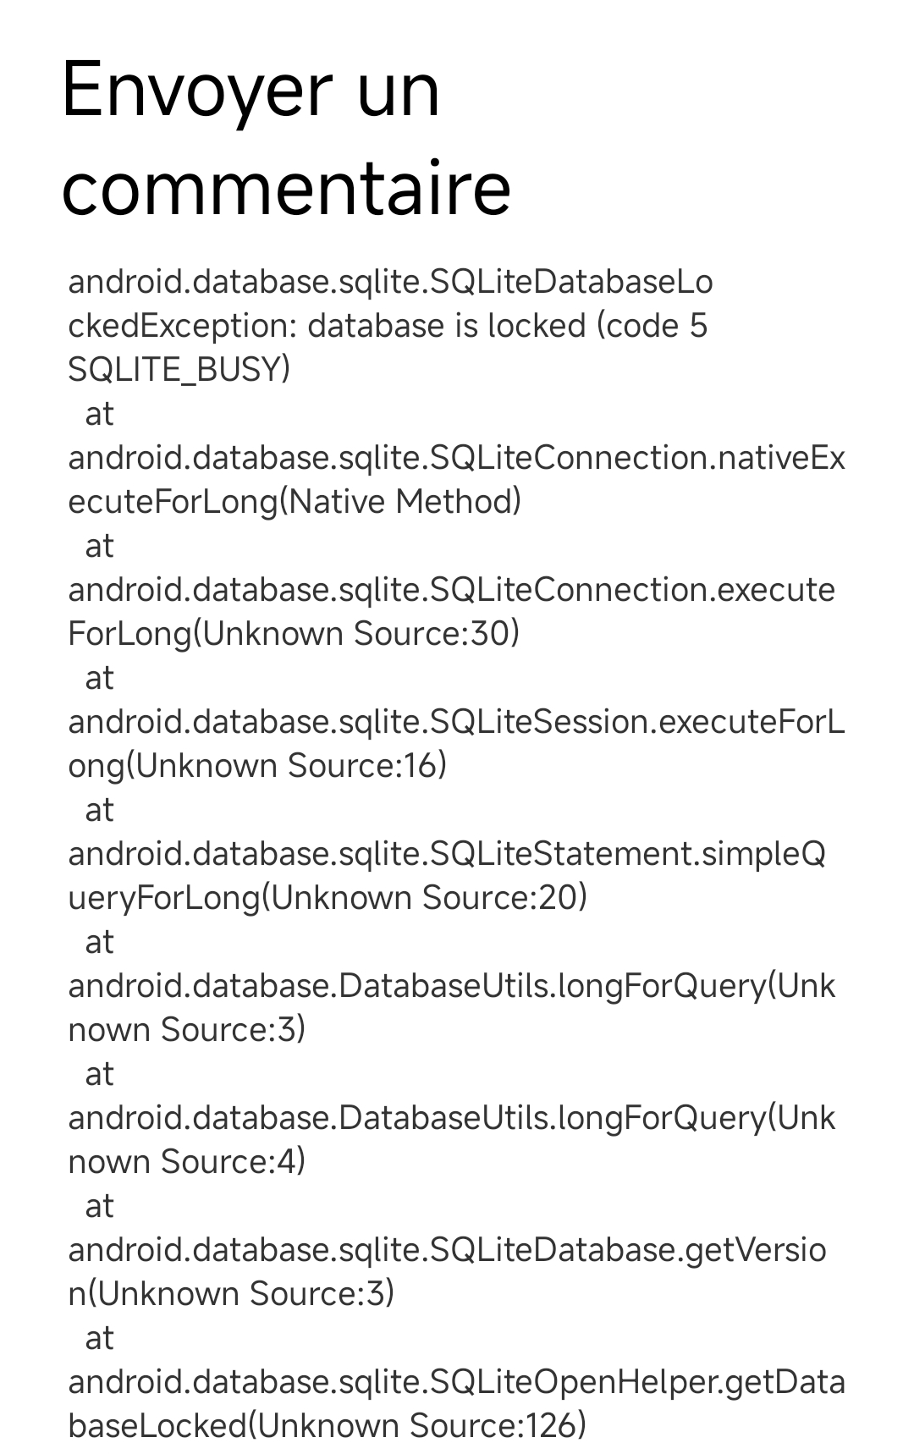Select the SQLiteConnection.execute line
This screenshot has width=914, height=1454.
pyautogui.click(x=451, y=590)
